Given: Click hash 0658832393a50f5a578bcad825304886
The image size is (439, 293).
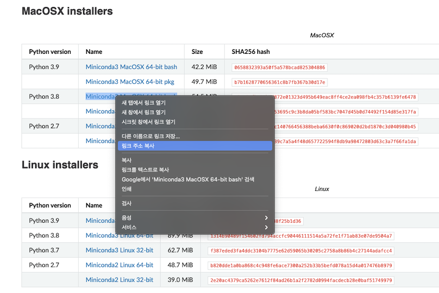Looking at the screenshot, I should (280, 67).
